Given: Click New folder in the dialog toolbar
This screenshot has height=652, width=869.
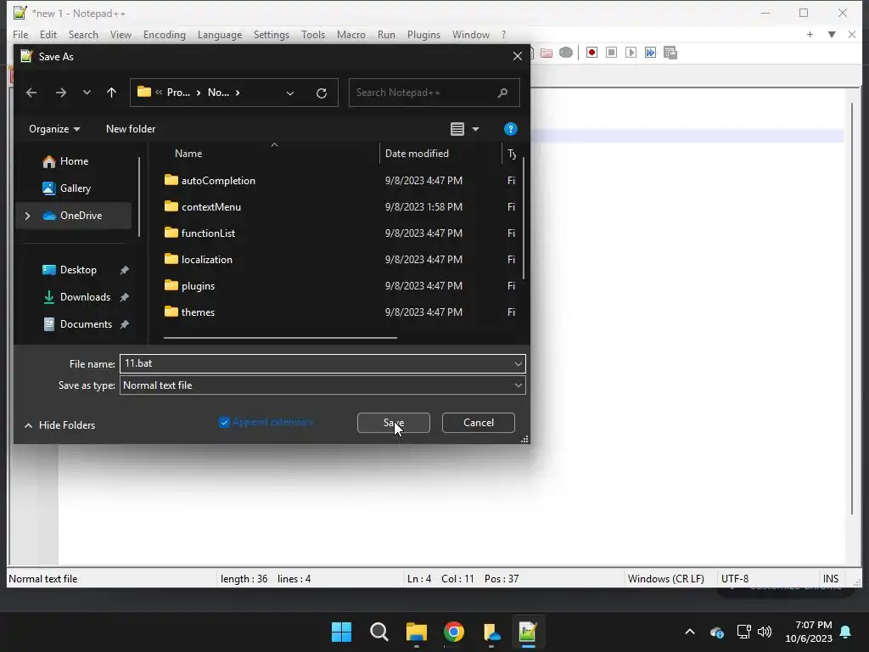Looking at the screenshot, I should tap(130, 129).
